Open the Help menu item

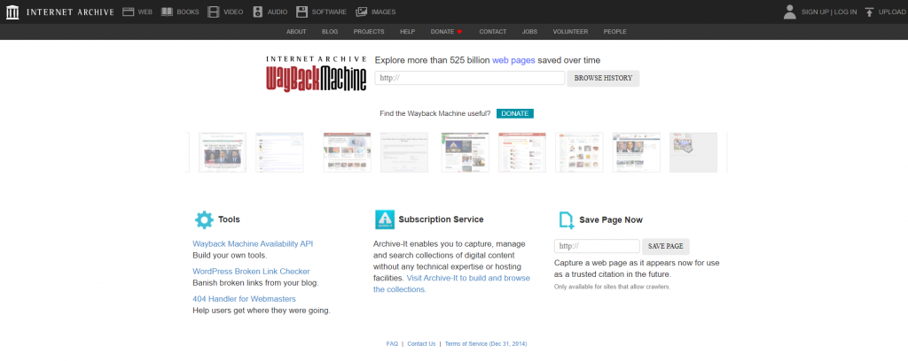tap(408, 32)
